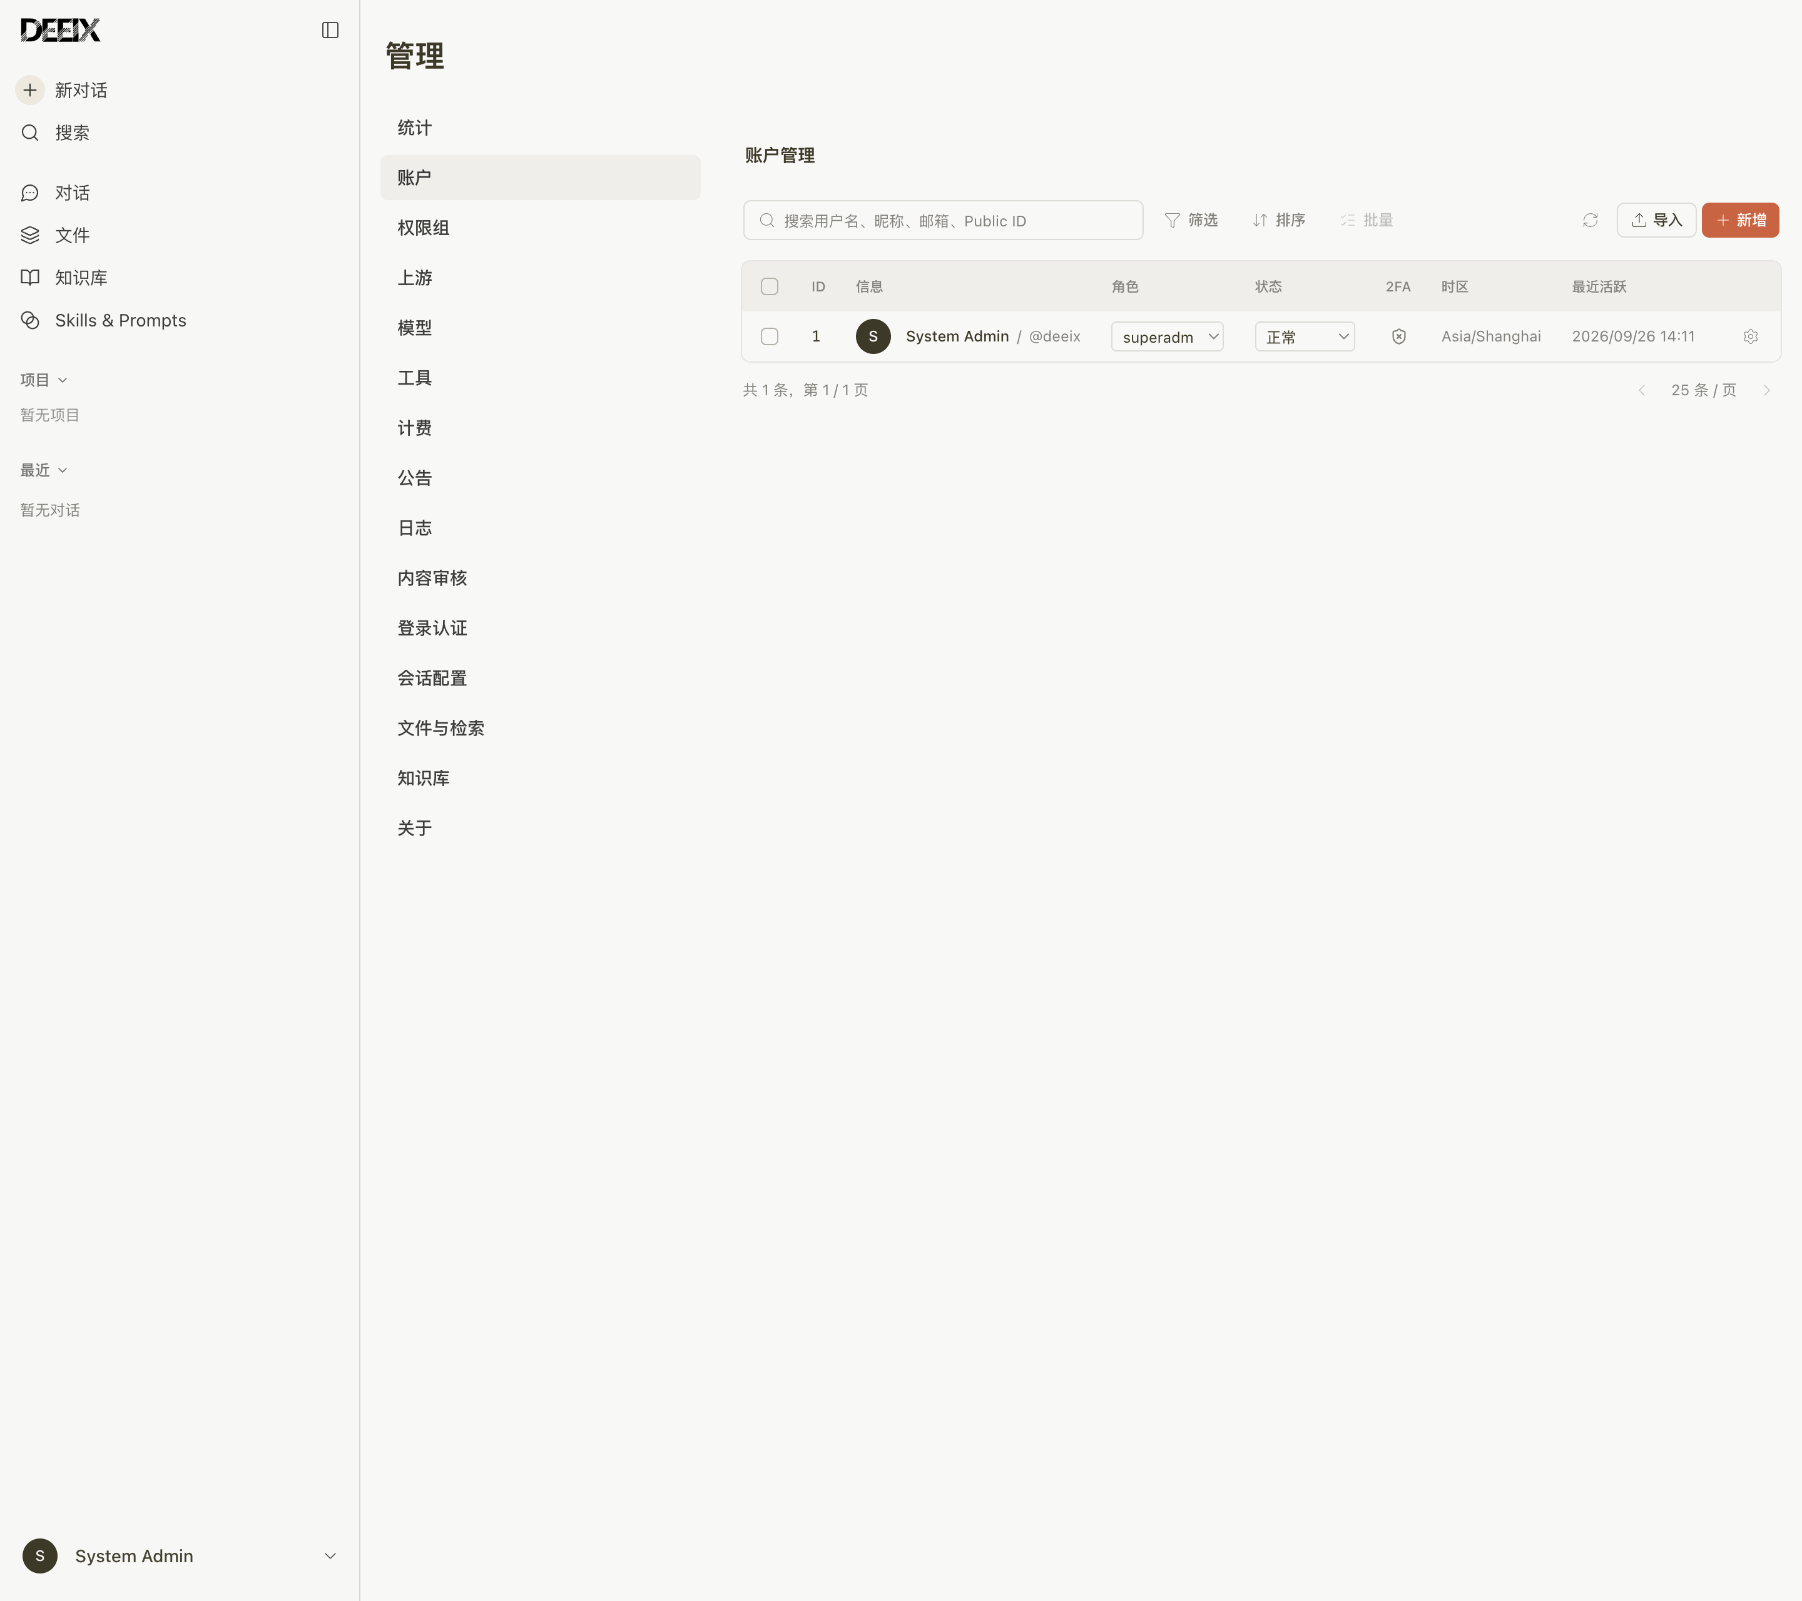Collapse the 项目 section
This screenshot has height=1601, width=1802.
click(x=44, y=380)
